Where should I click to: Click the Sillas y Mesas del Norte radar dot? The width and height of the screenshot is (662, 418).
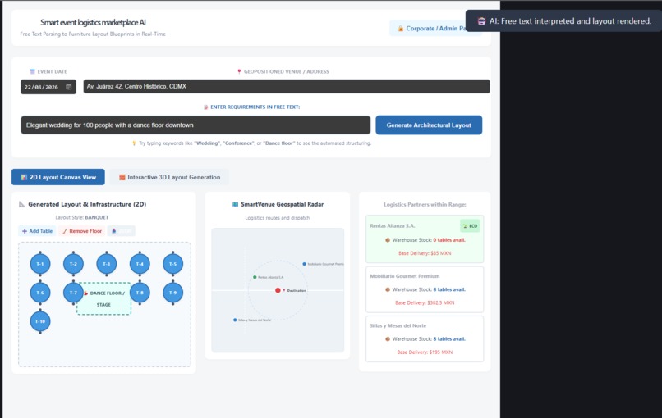(235, 320)
